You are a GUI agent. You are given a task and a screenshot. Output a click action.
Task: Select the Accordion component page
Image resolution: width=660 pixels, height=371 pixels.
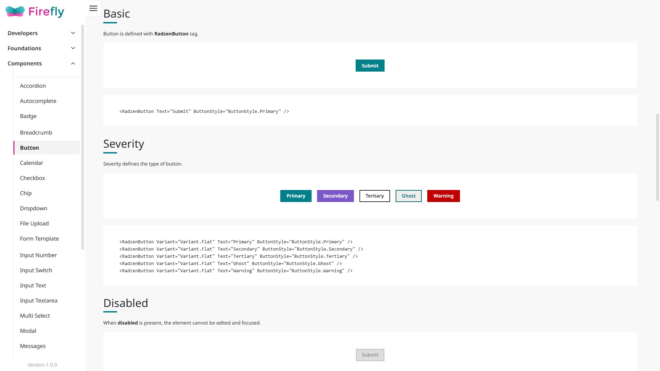(x=33, y=86)
